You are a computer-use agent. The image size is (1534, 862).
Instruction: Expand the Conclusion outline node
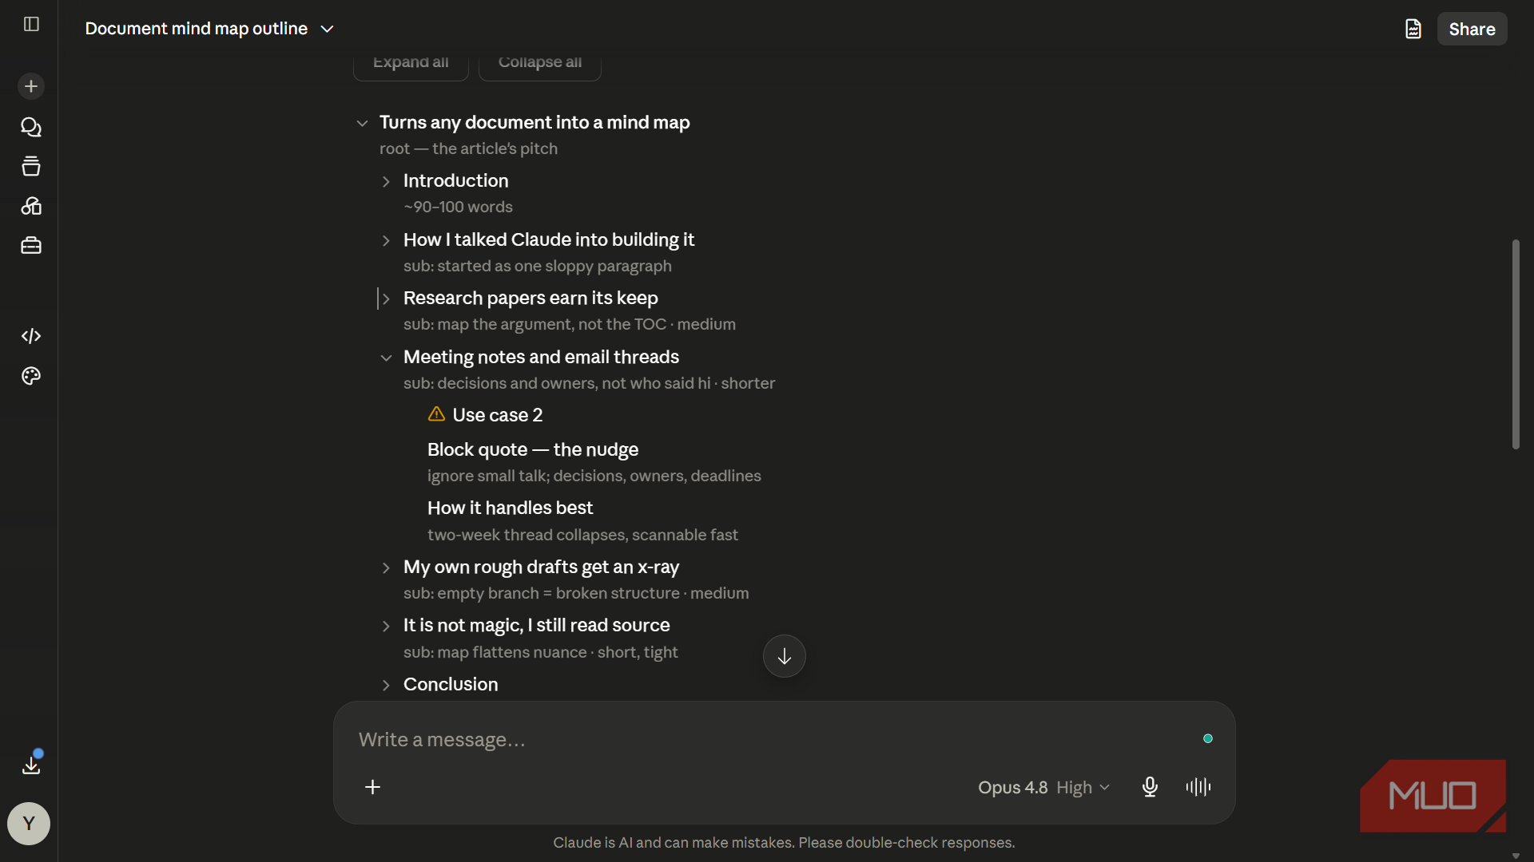386,686
